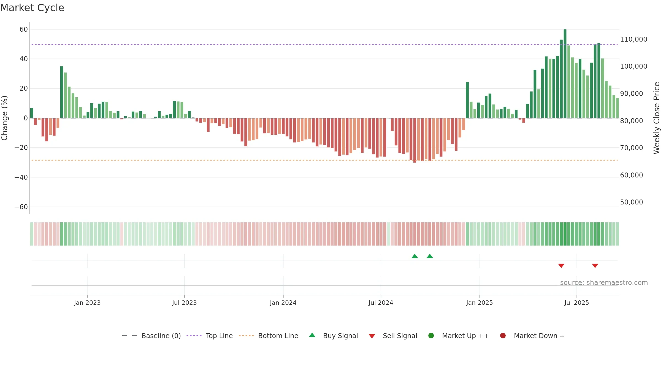The width and height of the screenshot is (661, 372).
Task: Click the lowest red bar below the bottom line
Action: point(415,140)
